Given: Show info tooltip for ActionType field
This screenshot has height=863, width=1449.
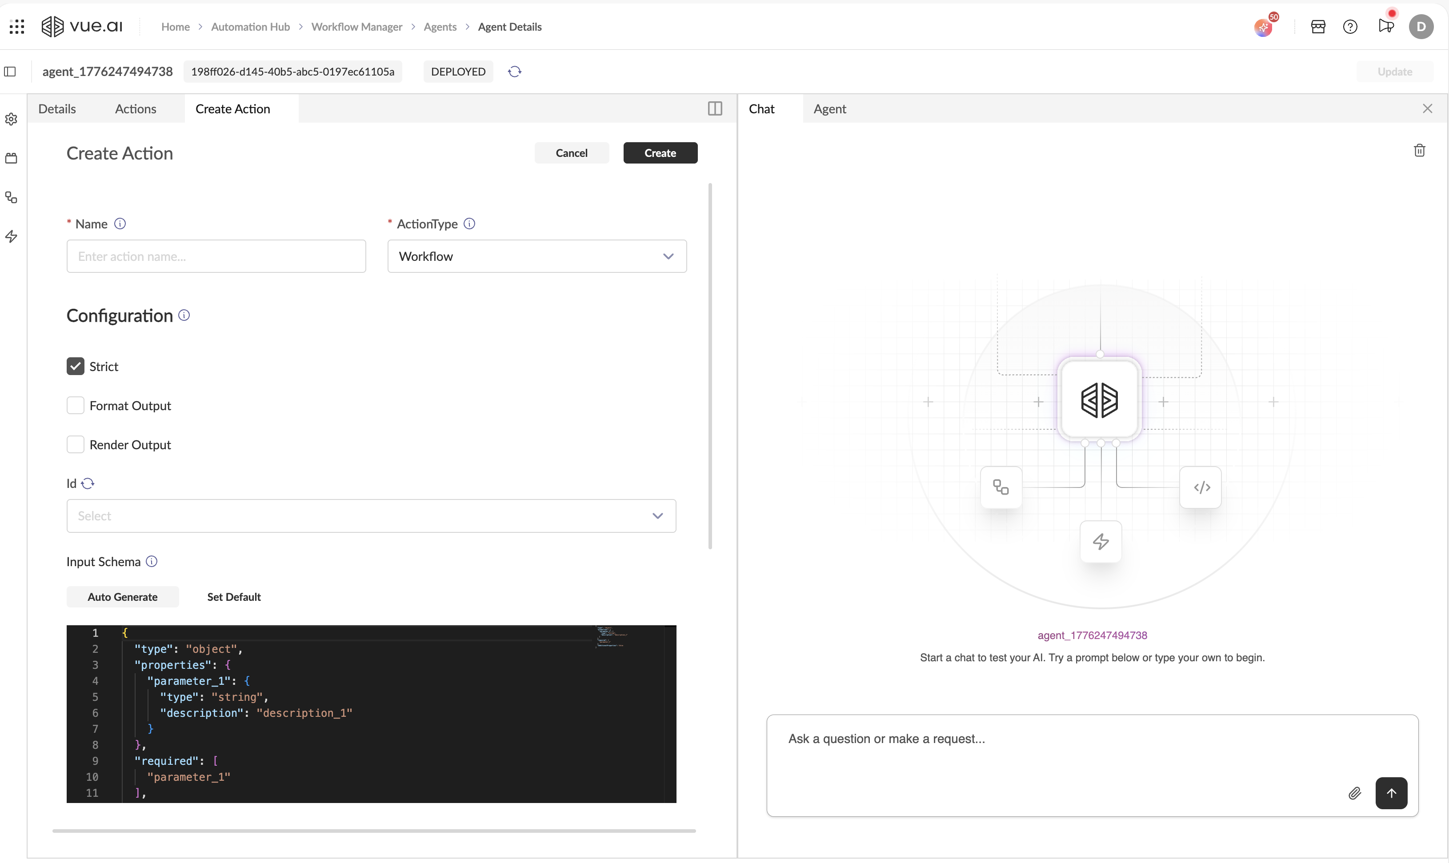Looking at the screenshot, I should click(469, 224).
